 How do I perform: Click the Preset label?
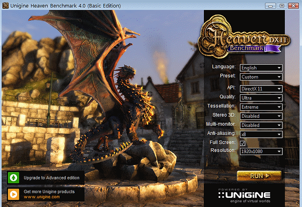(x=228, y=76)
